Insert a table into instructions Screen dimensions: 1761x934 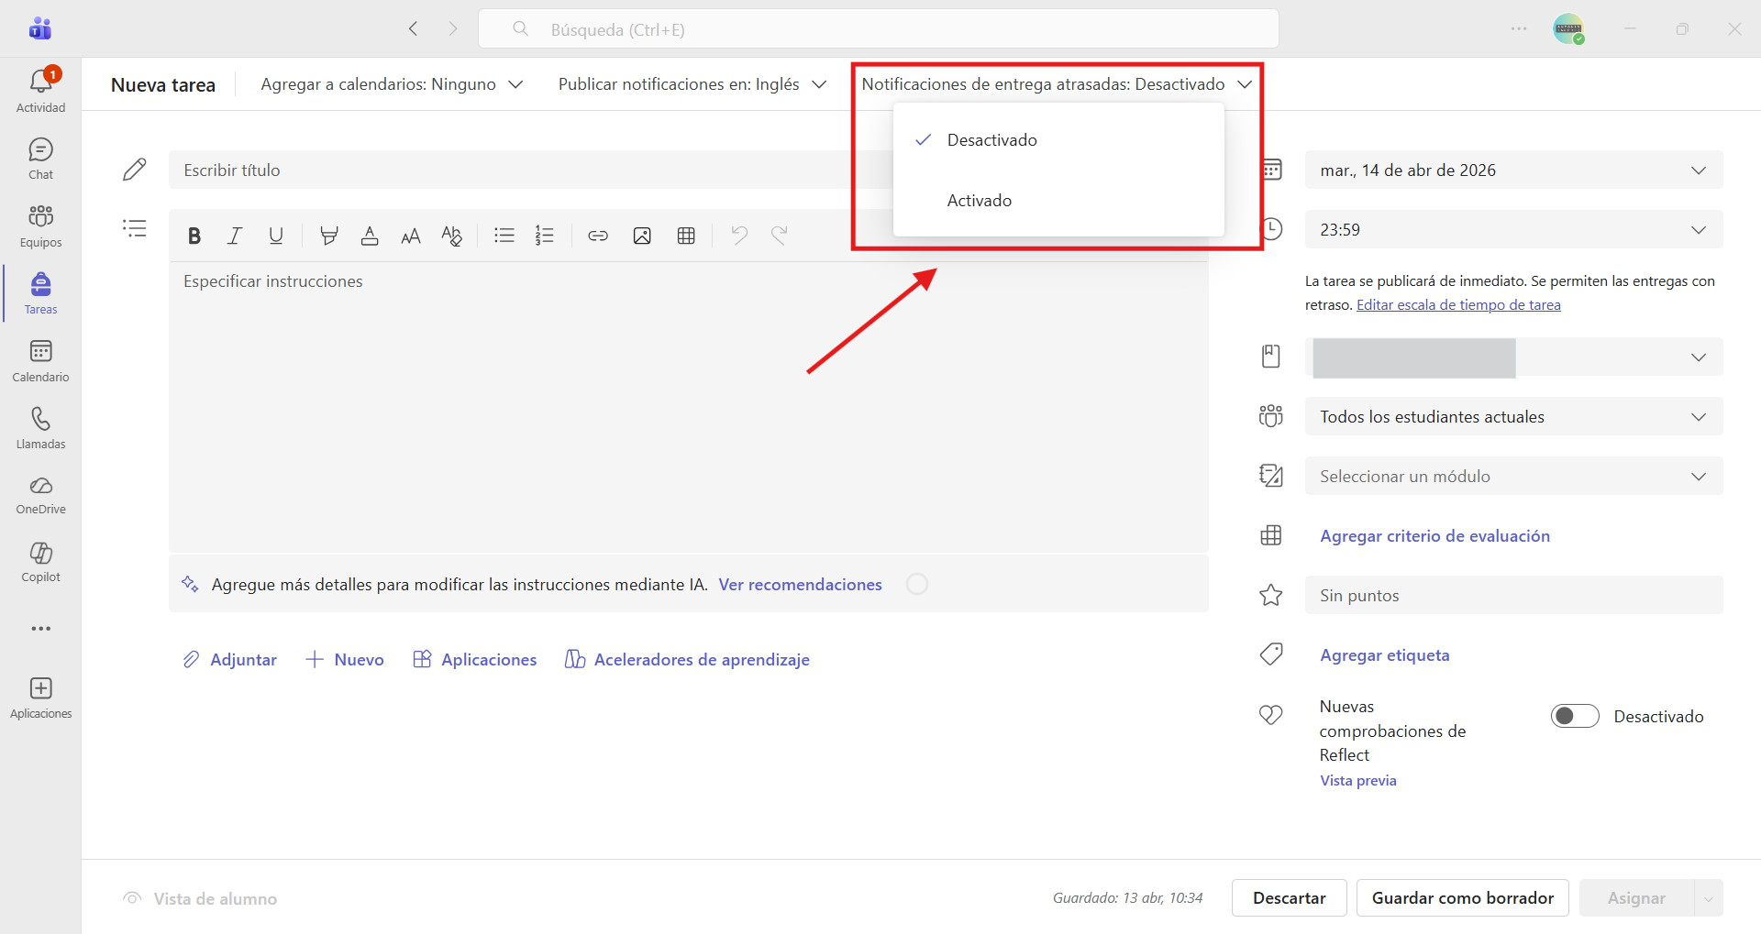click(686, 236)
